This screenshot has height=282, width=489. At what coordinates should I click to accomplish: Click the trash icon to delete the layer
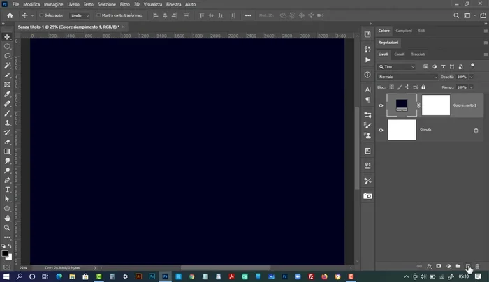pyautogui.click(x=478, y=266)
